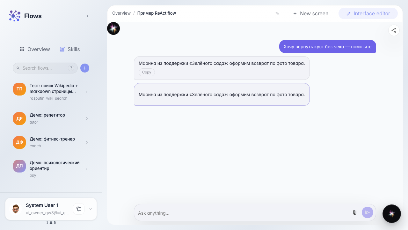Click the ТП avatar of the Wikipedia test flow
408x230 pixels.
pyautogui.click(x=19, y=89)
